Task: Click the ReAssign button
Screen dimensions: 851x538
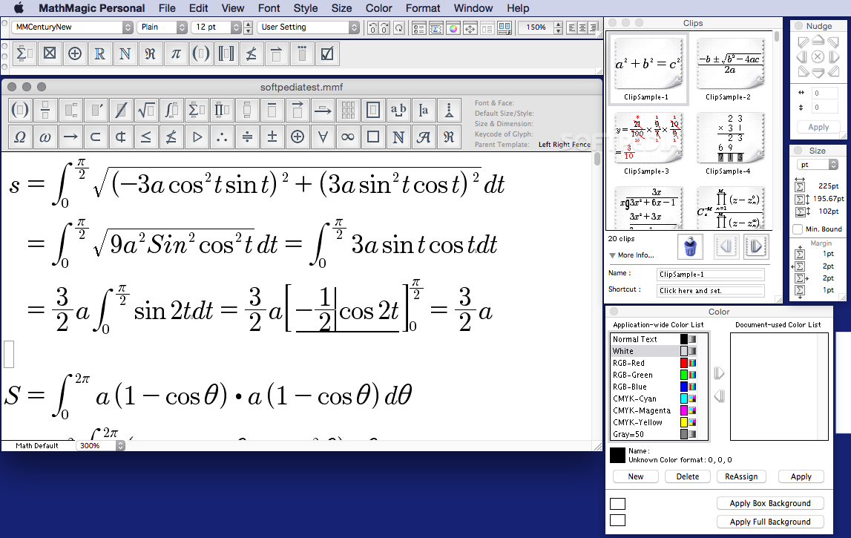Action: point(741,476)
